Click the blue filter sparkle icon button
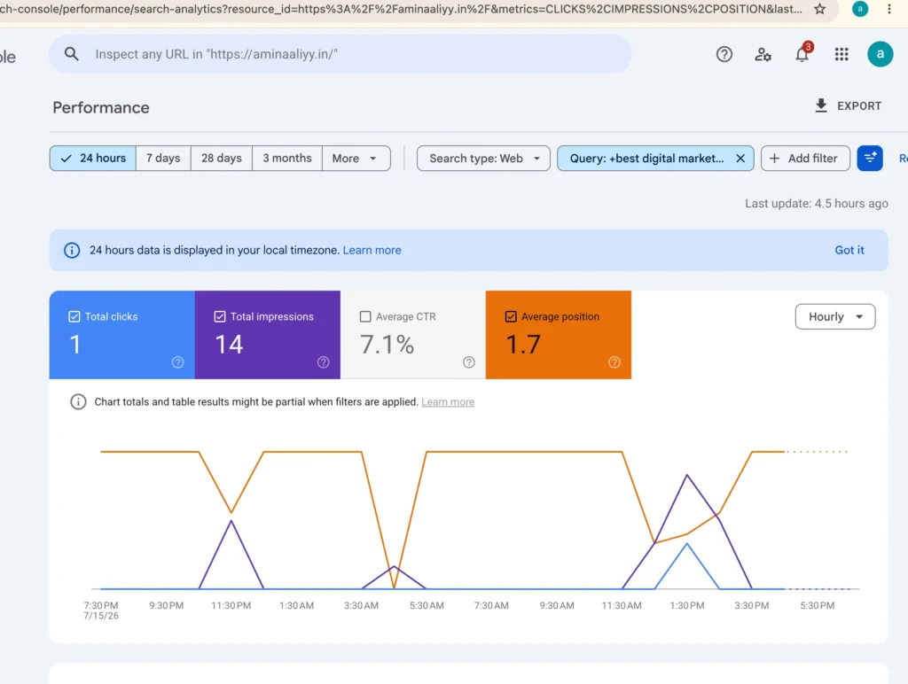The height and width of the screenshot is (684, 908). [869, 159]
